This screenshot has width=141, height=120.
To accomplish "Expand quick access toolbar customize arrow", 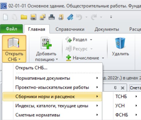I will [x=111, y=17].
